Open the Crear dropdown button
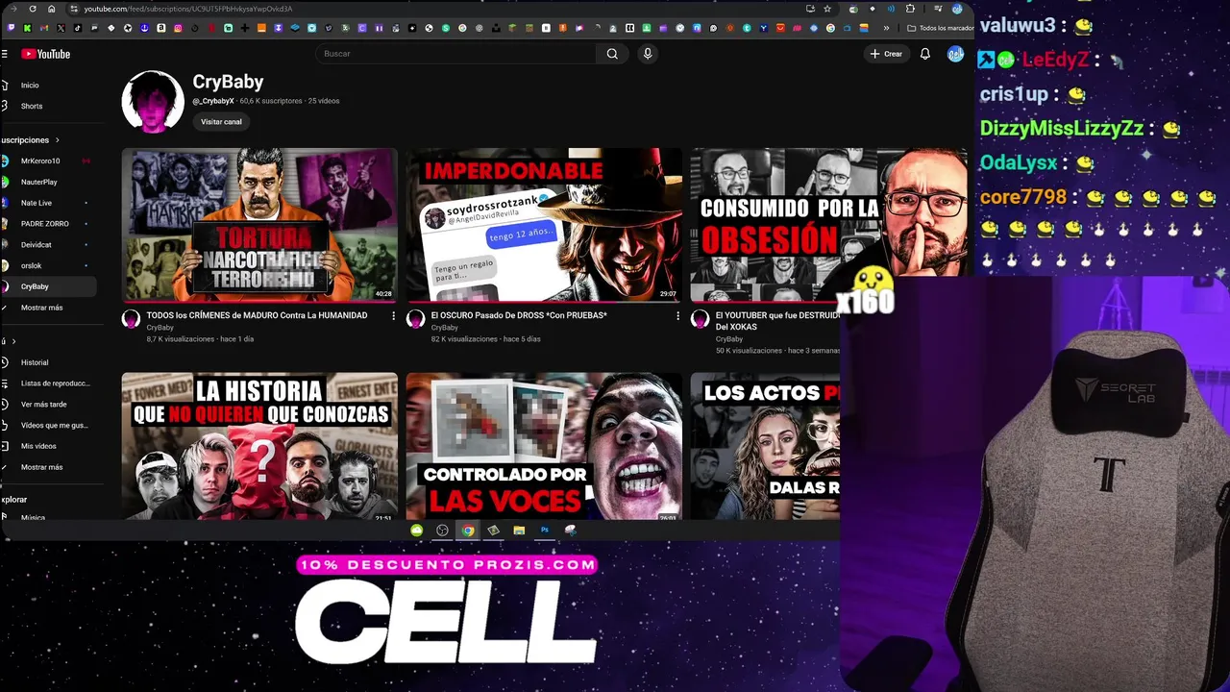Image resolution: width=1230 pixels, height=692 pixels. [x=886, y=54]
